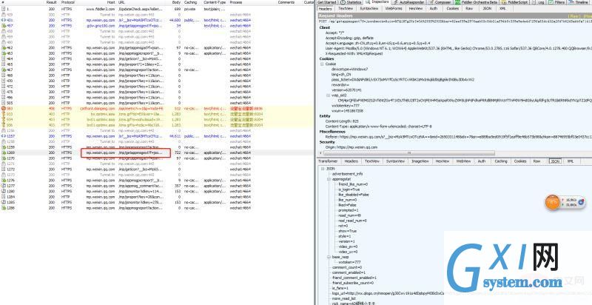Select the comment_count=0 JSON entry
This screenshot has height=305, width=592.
pos(346,267)
